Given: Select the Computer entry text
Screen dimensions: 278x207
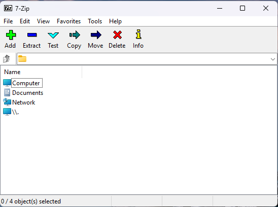Looking at the screenshot, I should (26, 83).
